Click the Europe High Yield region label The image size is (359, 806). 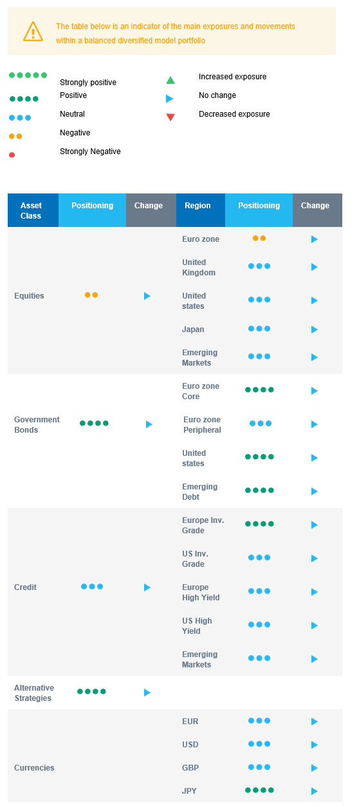point(201,593)
